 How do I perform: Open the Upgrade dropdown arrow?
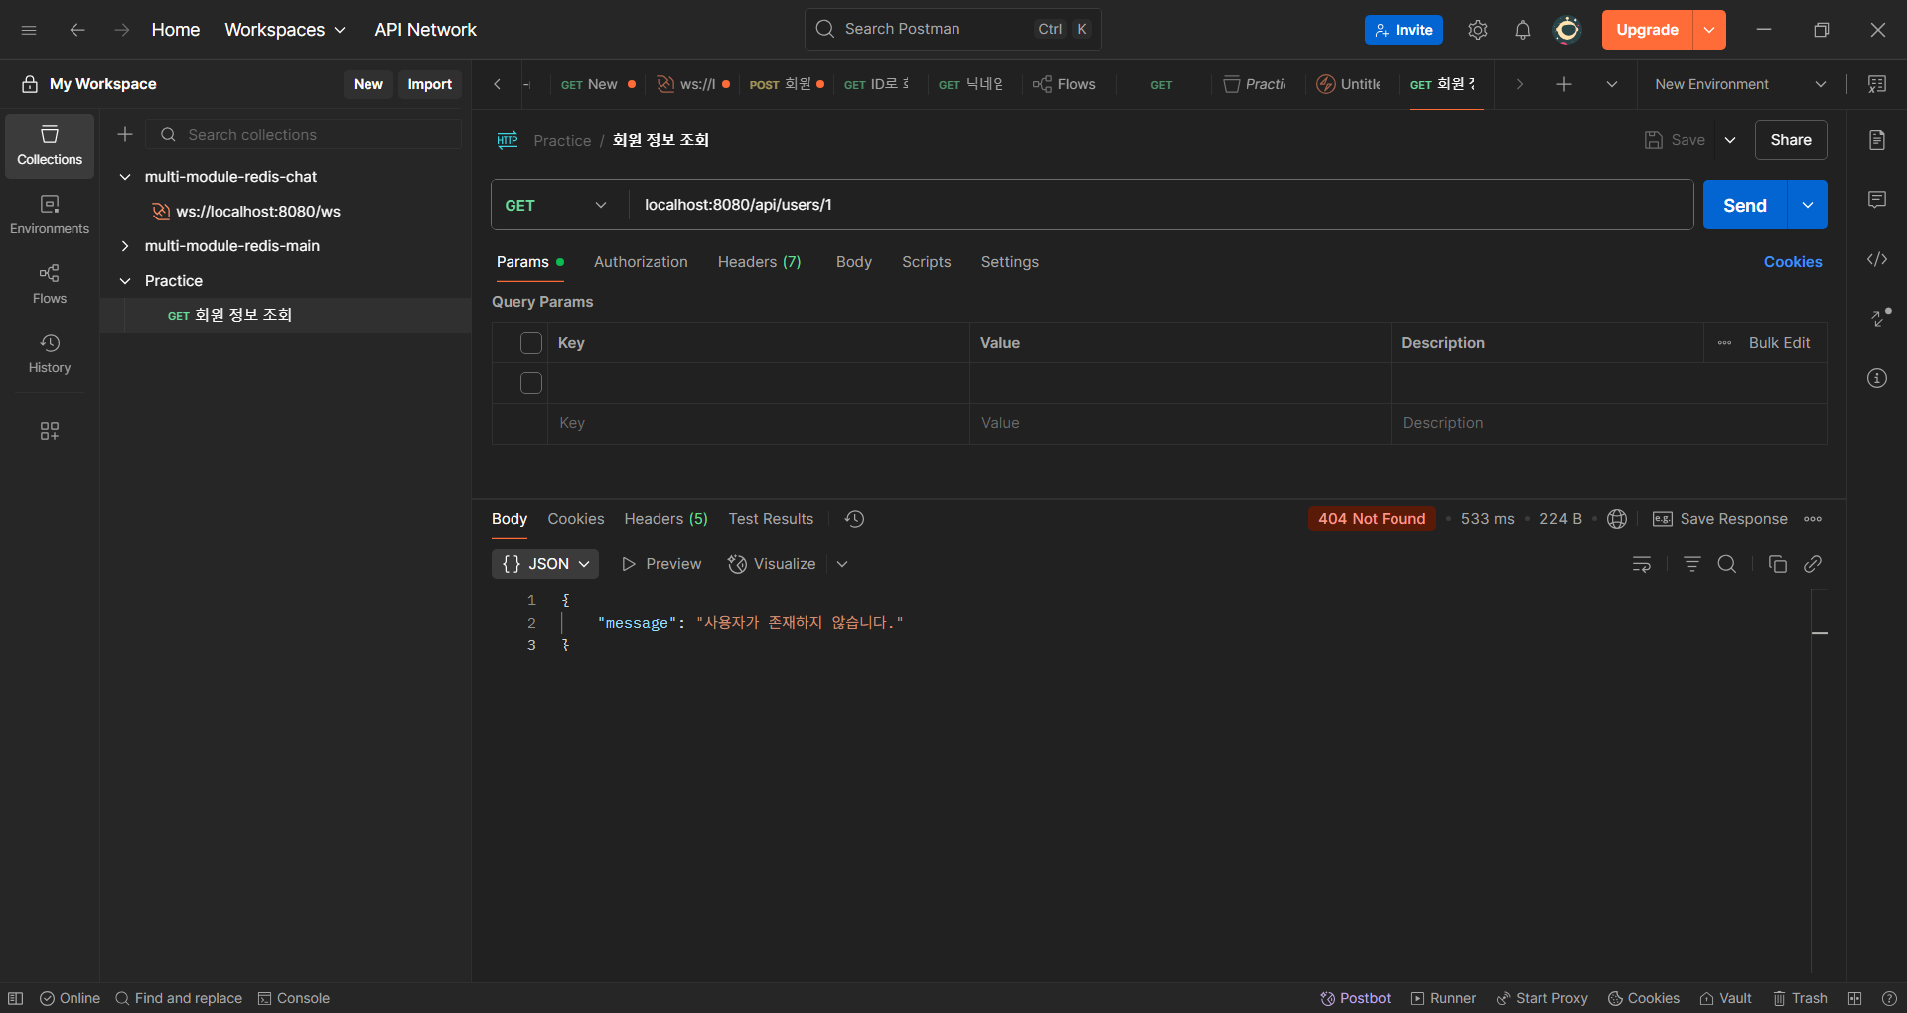click(x=1710, y=30)
